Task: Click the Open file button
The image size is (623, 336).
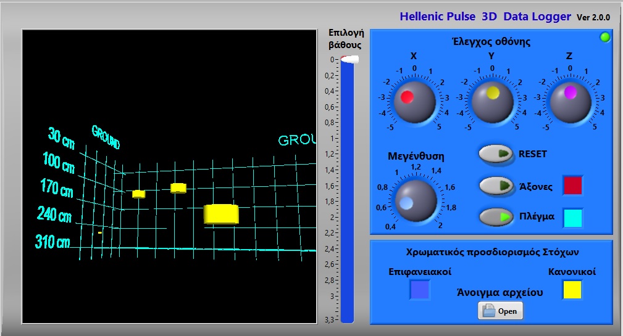Action: tap(500, 311)
